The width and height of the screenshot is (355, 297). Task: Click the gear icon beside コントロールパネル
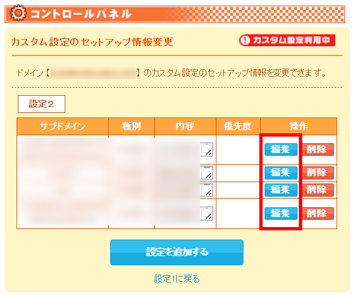point(18,13)
